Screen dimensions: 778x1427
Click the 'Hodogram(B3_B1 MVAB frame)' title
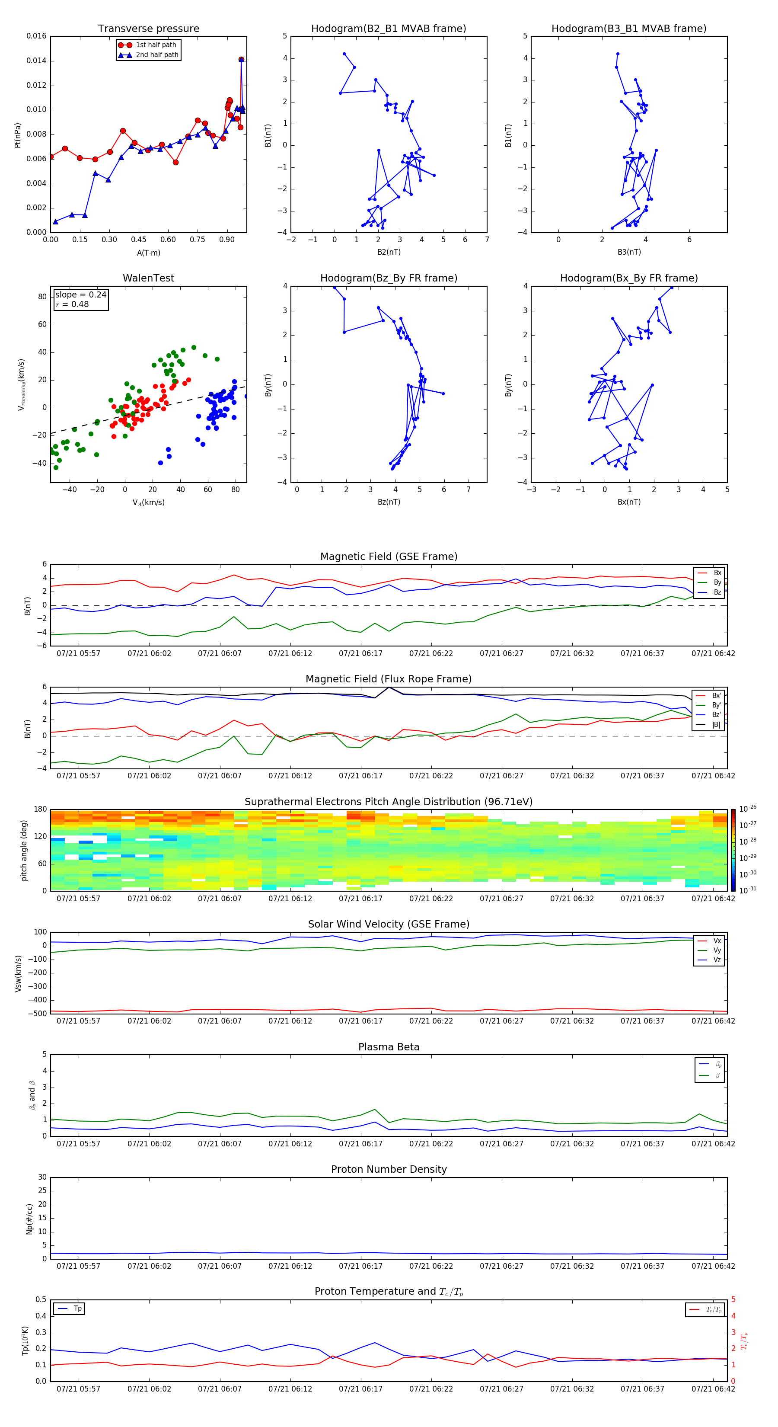[x=629, y=29]
